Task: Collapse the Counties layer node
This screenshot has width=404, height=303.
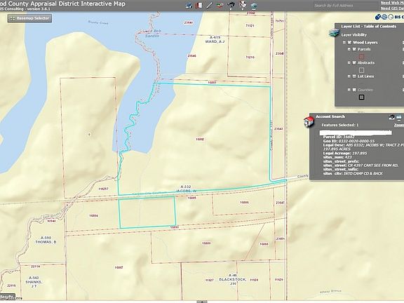Action: click(x=349, y=90)
